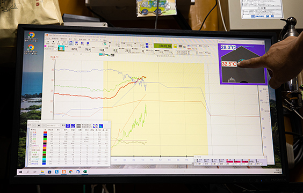
Task: Click the blue check-mark icon in the legend panel
Action: [x=73, y=125]
